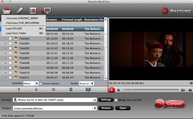Start conversion with Convert button
The width and height of the screenshot is (193, 119).
pyautogui.click(x=170, y=104)
